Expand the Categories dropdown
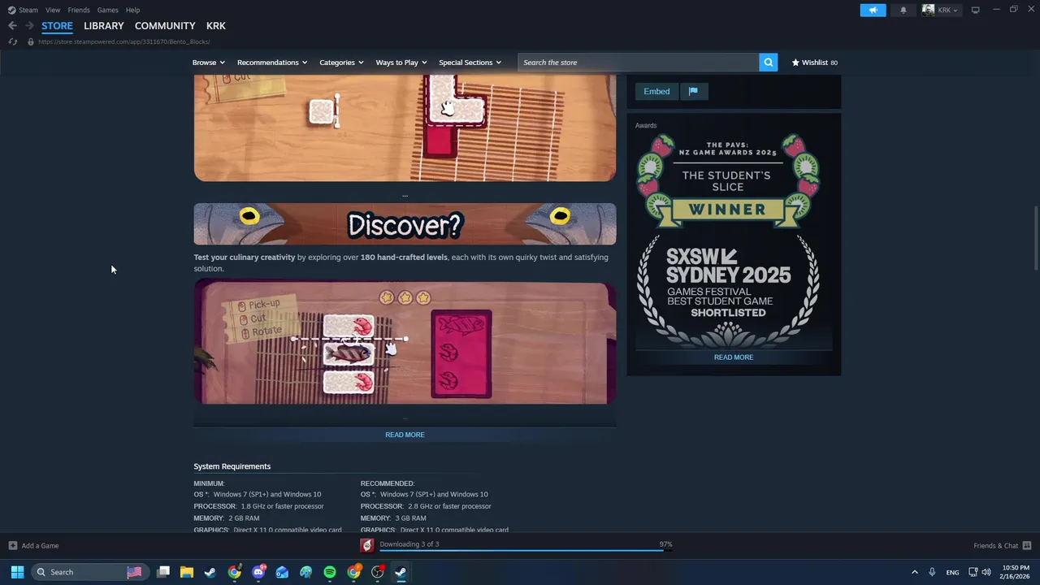This screenshot has width=1040, height=585. coord(341,63)
